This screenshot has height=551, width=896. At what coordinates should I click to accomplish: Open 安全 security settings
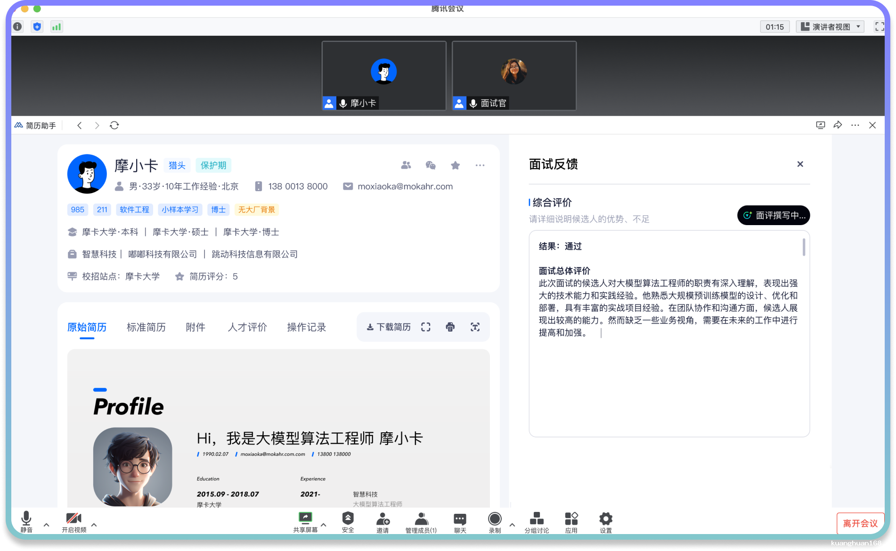click(x=348, y=522)
